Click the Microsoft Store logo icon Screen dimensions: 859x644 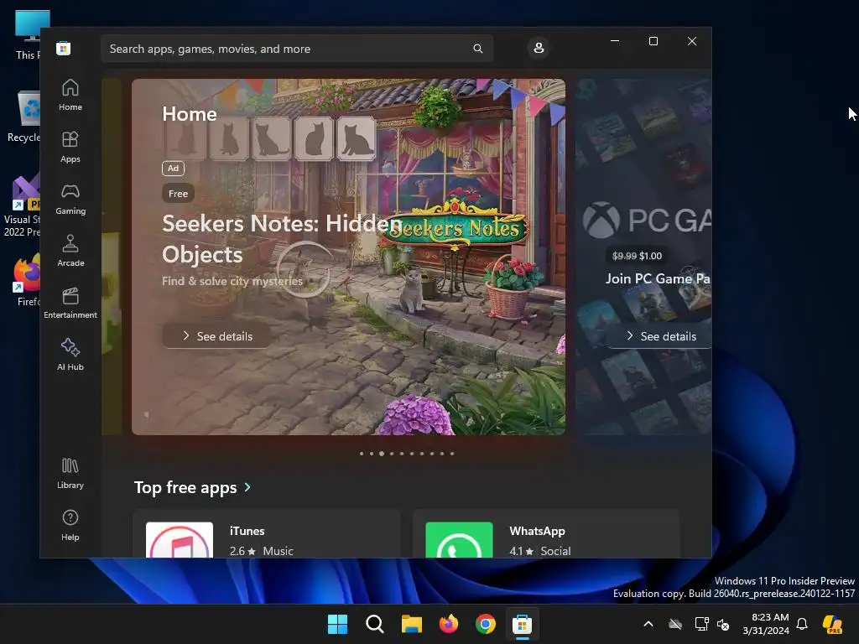(x=64, y=49)
